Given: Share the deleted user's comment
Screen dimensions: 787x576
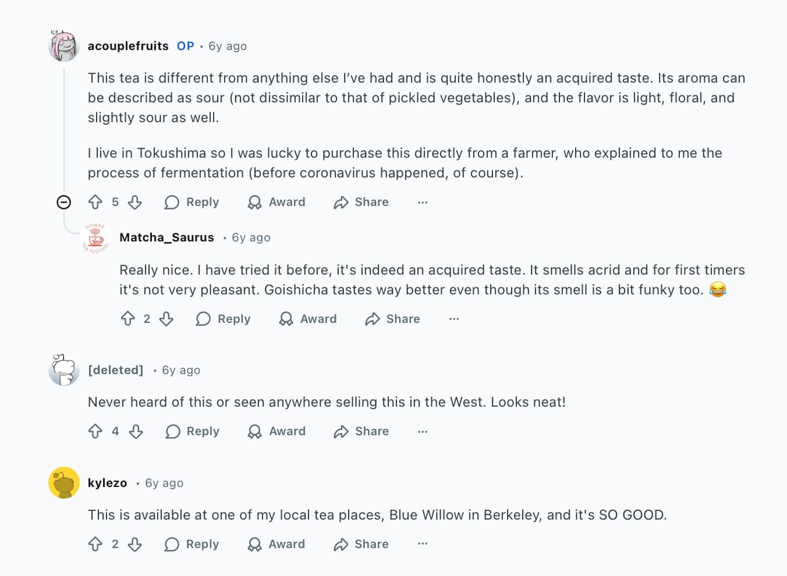Looking at the screenshot, I should 361,431.
